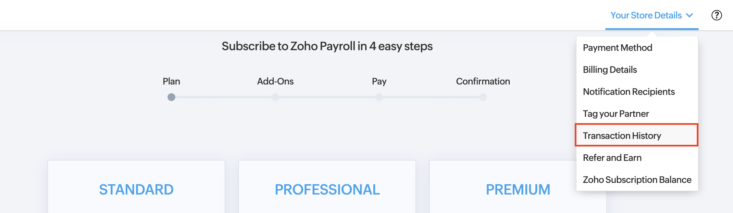Viewport: 733px width, 213px height.
Task: Click the Confirmation step label
Action: coord(483,81)
